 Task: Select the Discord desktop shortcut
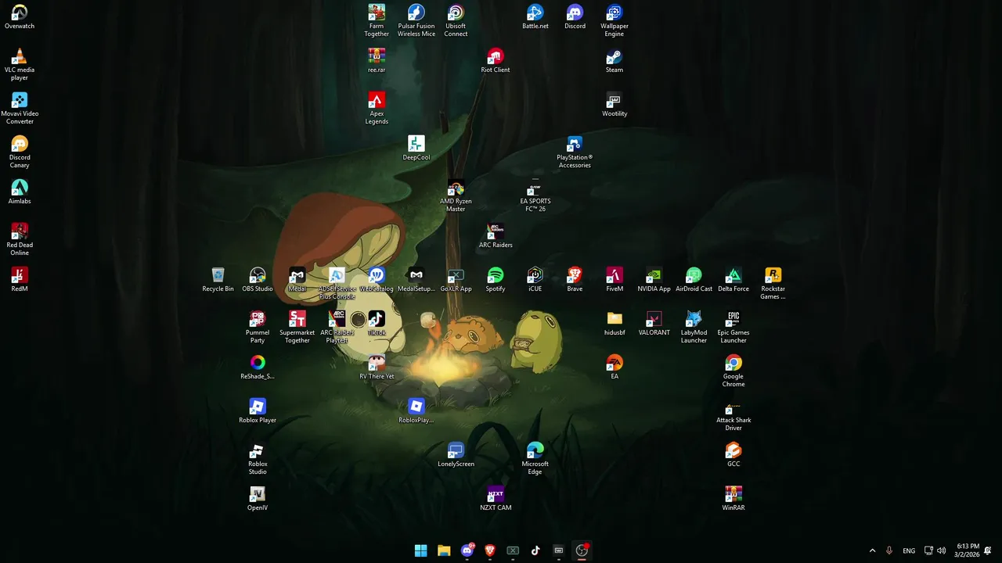(x=575, y=16)
